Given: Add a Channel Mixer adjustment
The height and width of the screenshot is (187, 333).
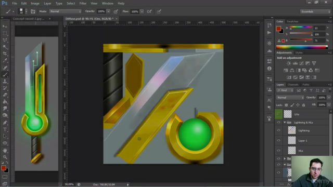Looking at the screenshot, I should click(311, 70).
